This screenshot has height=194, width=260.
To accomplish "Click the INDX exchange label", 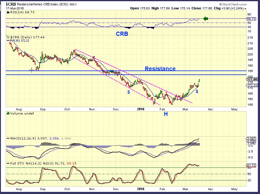I will [x=73, y=5].
